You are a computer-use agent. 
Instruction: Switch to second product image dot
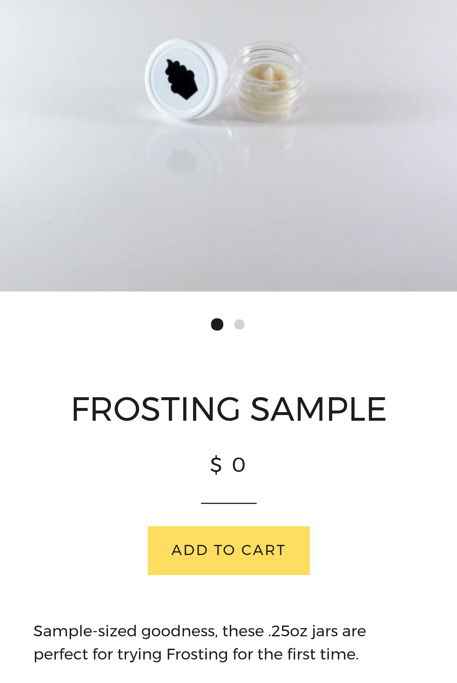pos(239,324)
